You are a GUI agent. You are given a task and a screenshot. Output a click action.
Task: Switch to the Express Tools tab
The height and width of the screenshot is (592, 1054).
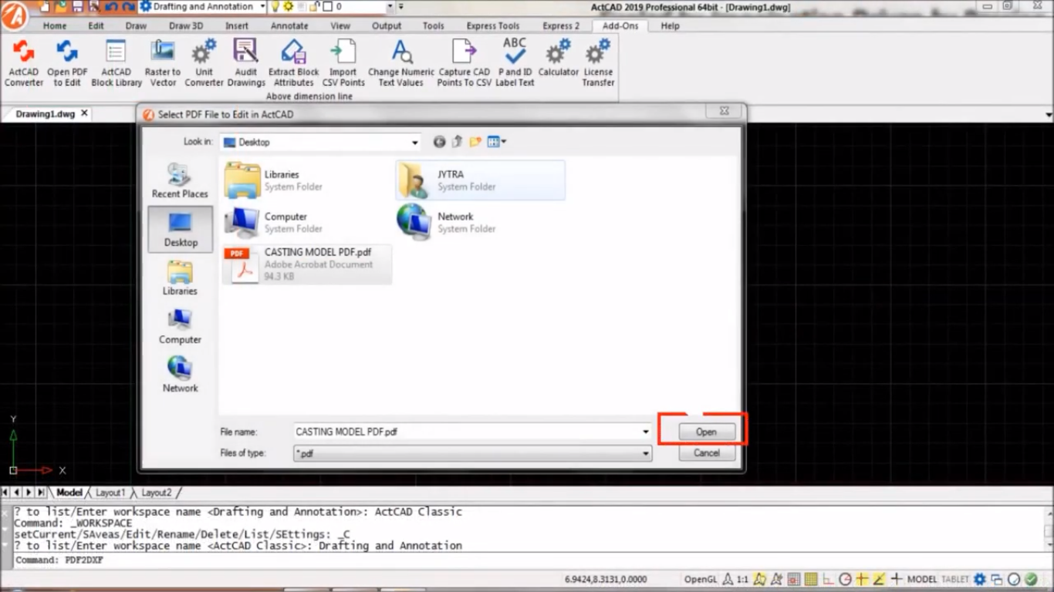(492, 25)
